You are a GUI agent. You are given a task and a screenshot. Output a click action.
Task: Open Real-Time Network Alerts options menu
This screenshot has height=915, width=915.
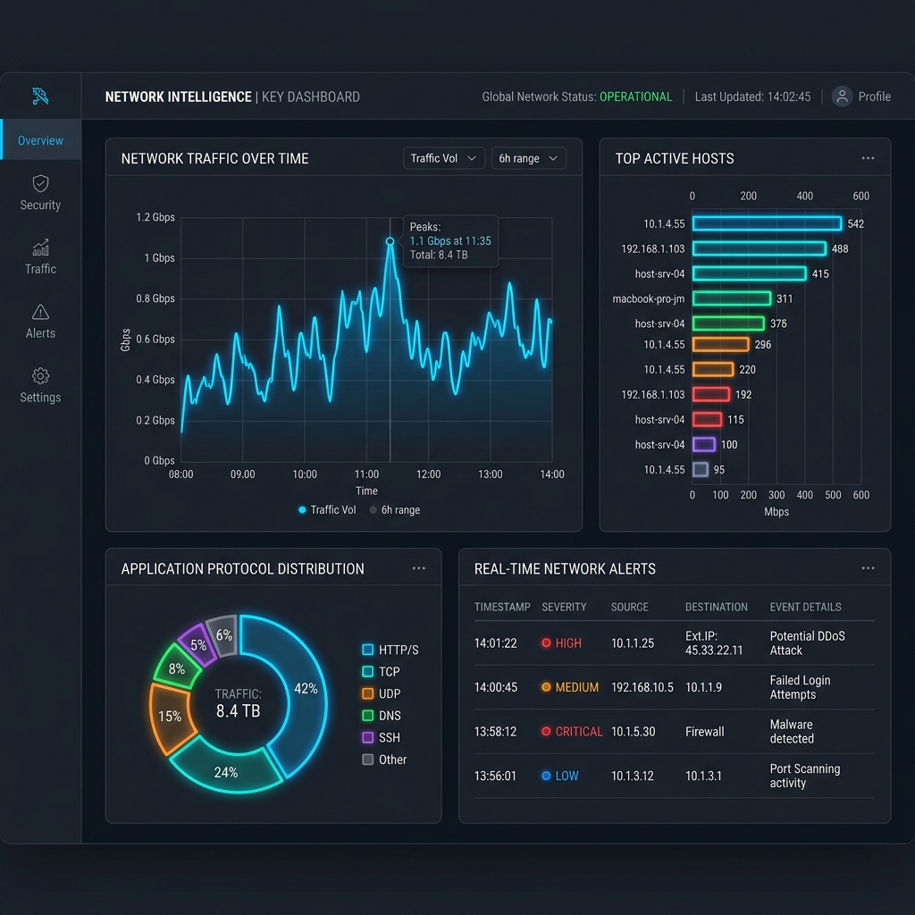point(868,568)
